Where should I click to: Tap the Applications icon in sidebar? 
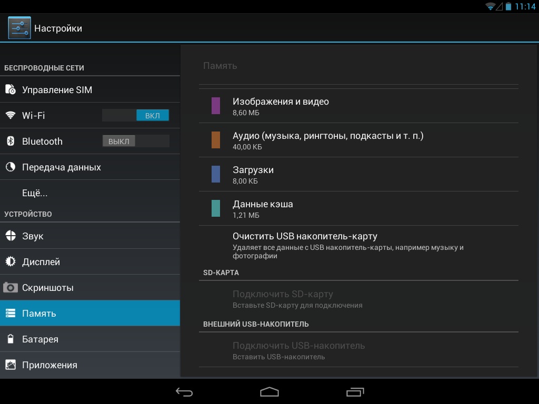click(11, 365)
